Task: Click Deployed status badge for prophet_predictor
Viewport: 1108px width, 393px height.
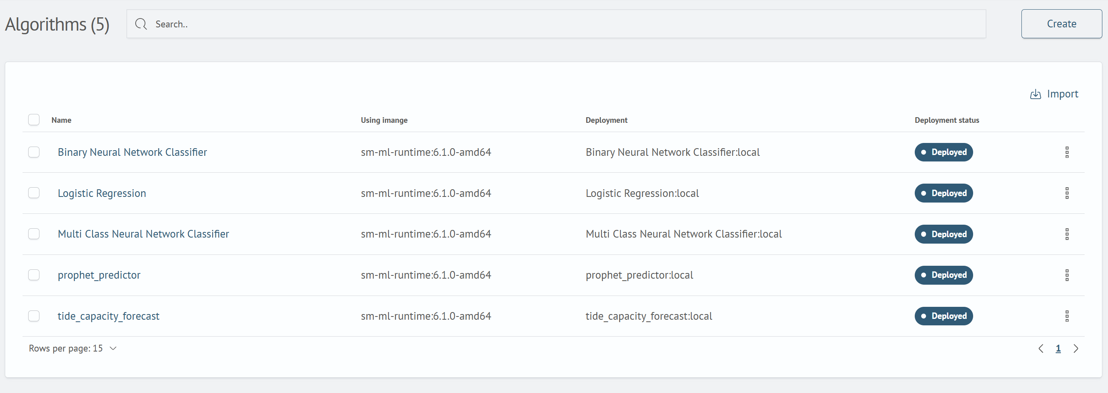Action: [944, 275]
